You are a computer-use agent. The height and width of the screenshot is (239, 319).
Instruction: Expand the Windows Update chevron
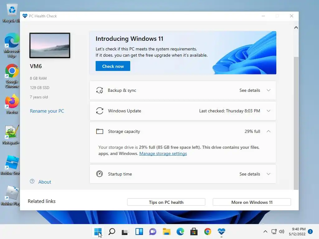[269, 111]
